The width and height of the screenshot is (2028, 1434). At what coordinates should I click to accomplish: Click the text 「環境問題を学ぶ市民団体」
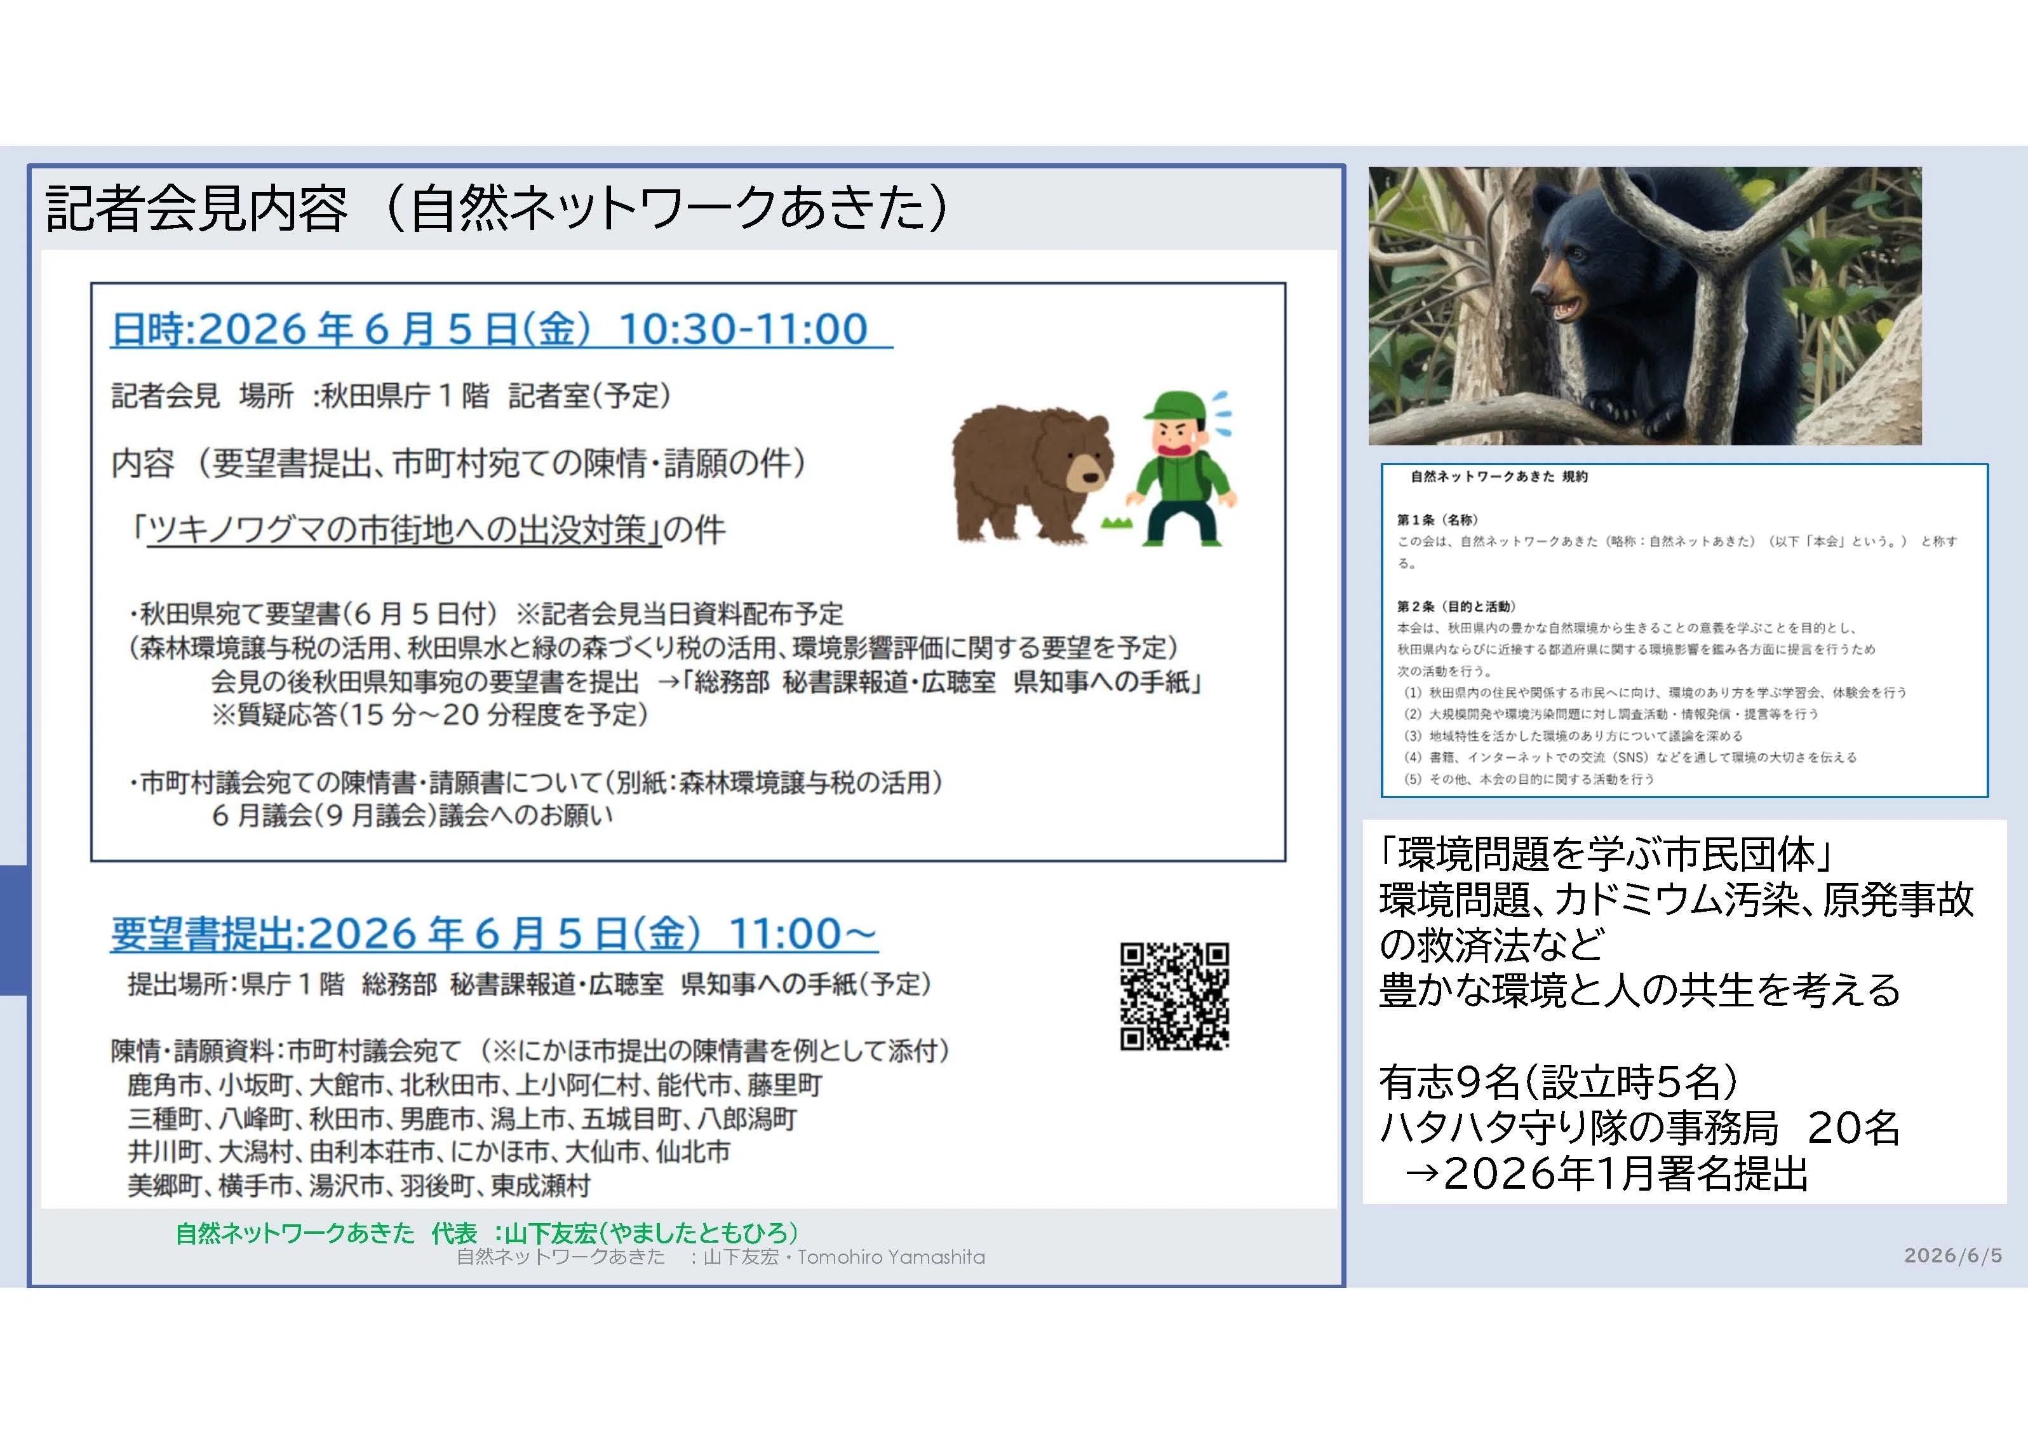(x=1606, y=853)
